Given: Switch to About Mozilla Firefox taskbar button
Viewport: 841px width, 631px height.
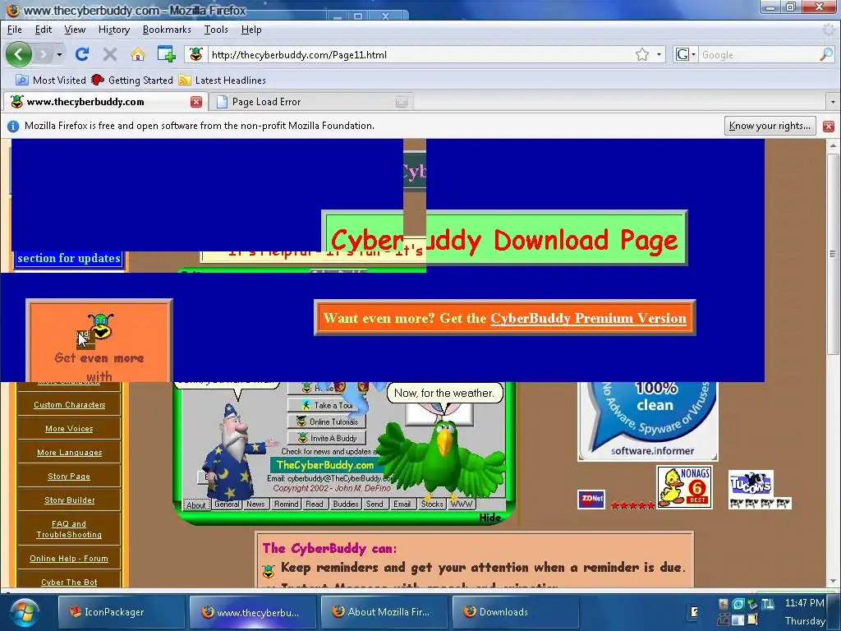Looking at the screenshot, I should [x=384, y=611].
